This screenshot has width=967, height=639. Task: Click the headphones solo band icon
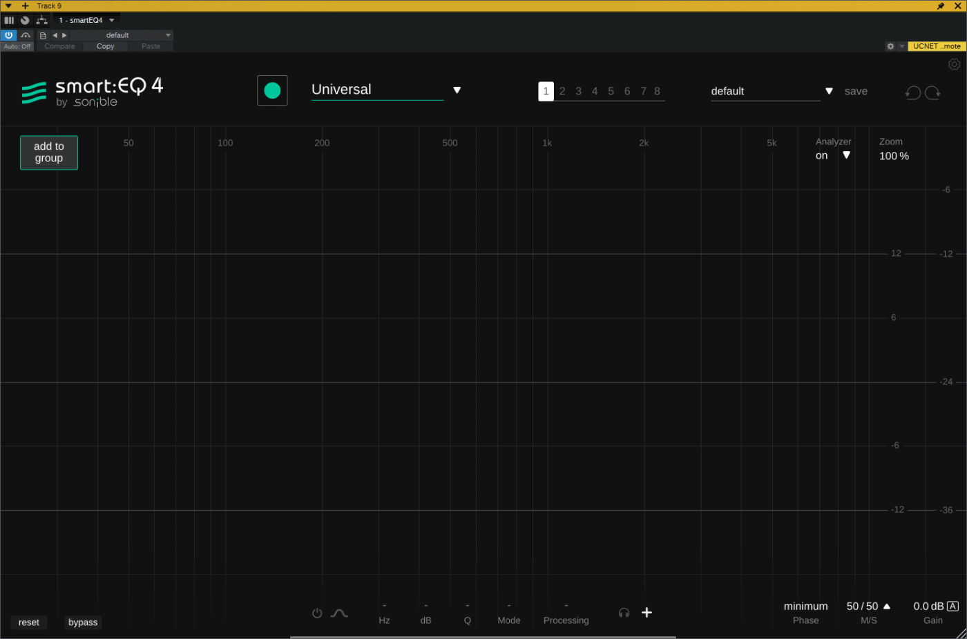pos(624,612)
